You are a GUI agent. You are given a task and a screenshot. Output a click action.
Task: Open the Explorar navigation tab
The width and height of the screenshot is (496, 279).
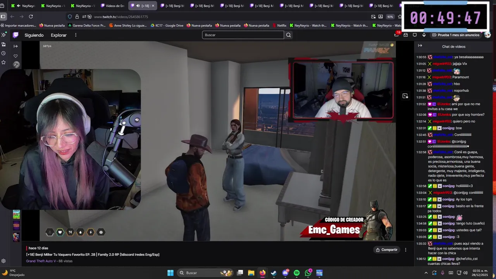(x=59, y=35)
